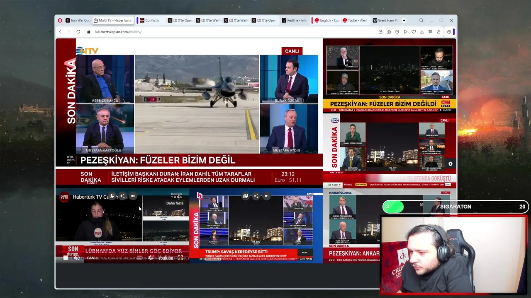Open the English - Tzofar tab
Image resolution: width=531 pixels, height=298 pixels.
(x=327, y=20)
